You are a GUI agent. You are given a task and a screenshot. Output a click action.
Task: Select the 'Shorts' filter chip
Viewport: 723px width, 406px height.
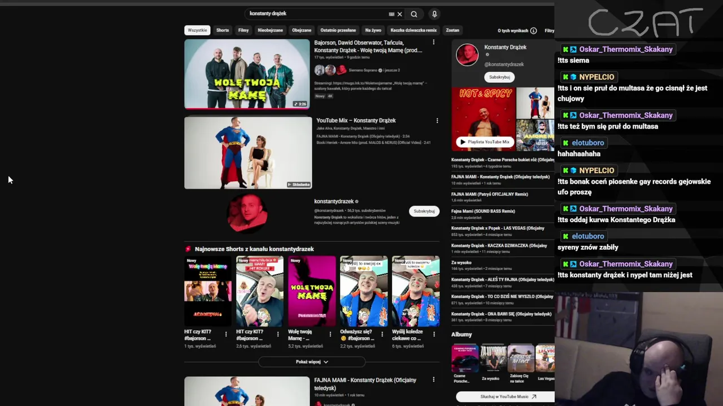point(223,30)
